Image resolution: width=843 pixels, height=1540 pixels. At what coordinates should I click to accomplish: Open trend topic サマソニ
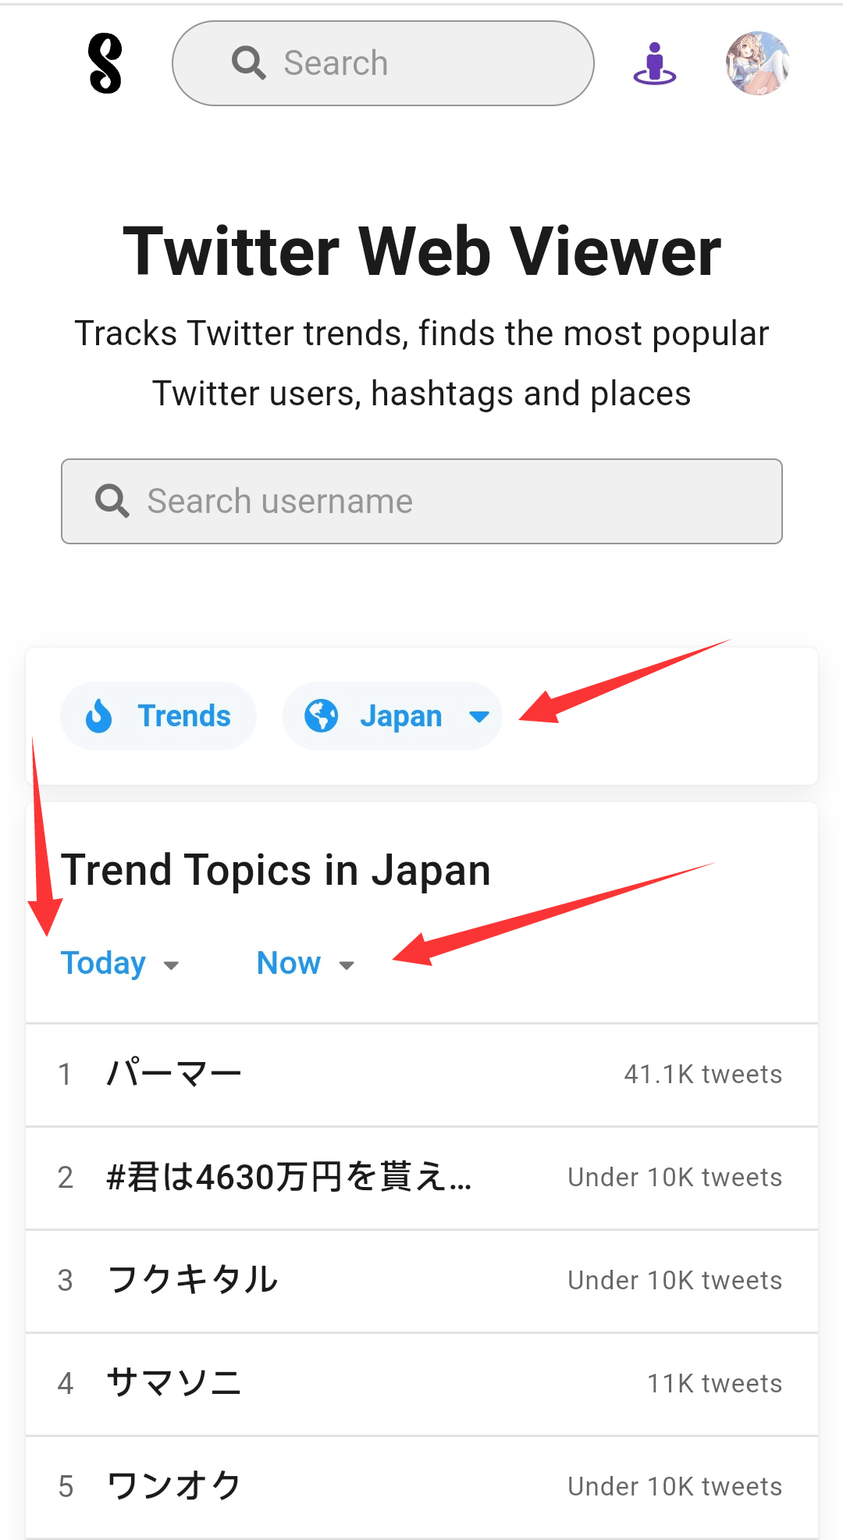421,1384
